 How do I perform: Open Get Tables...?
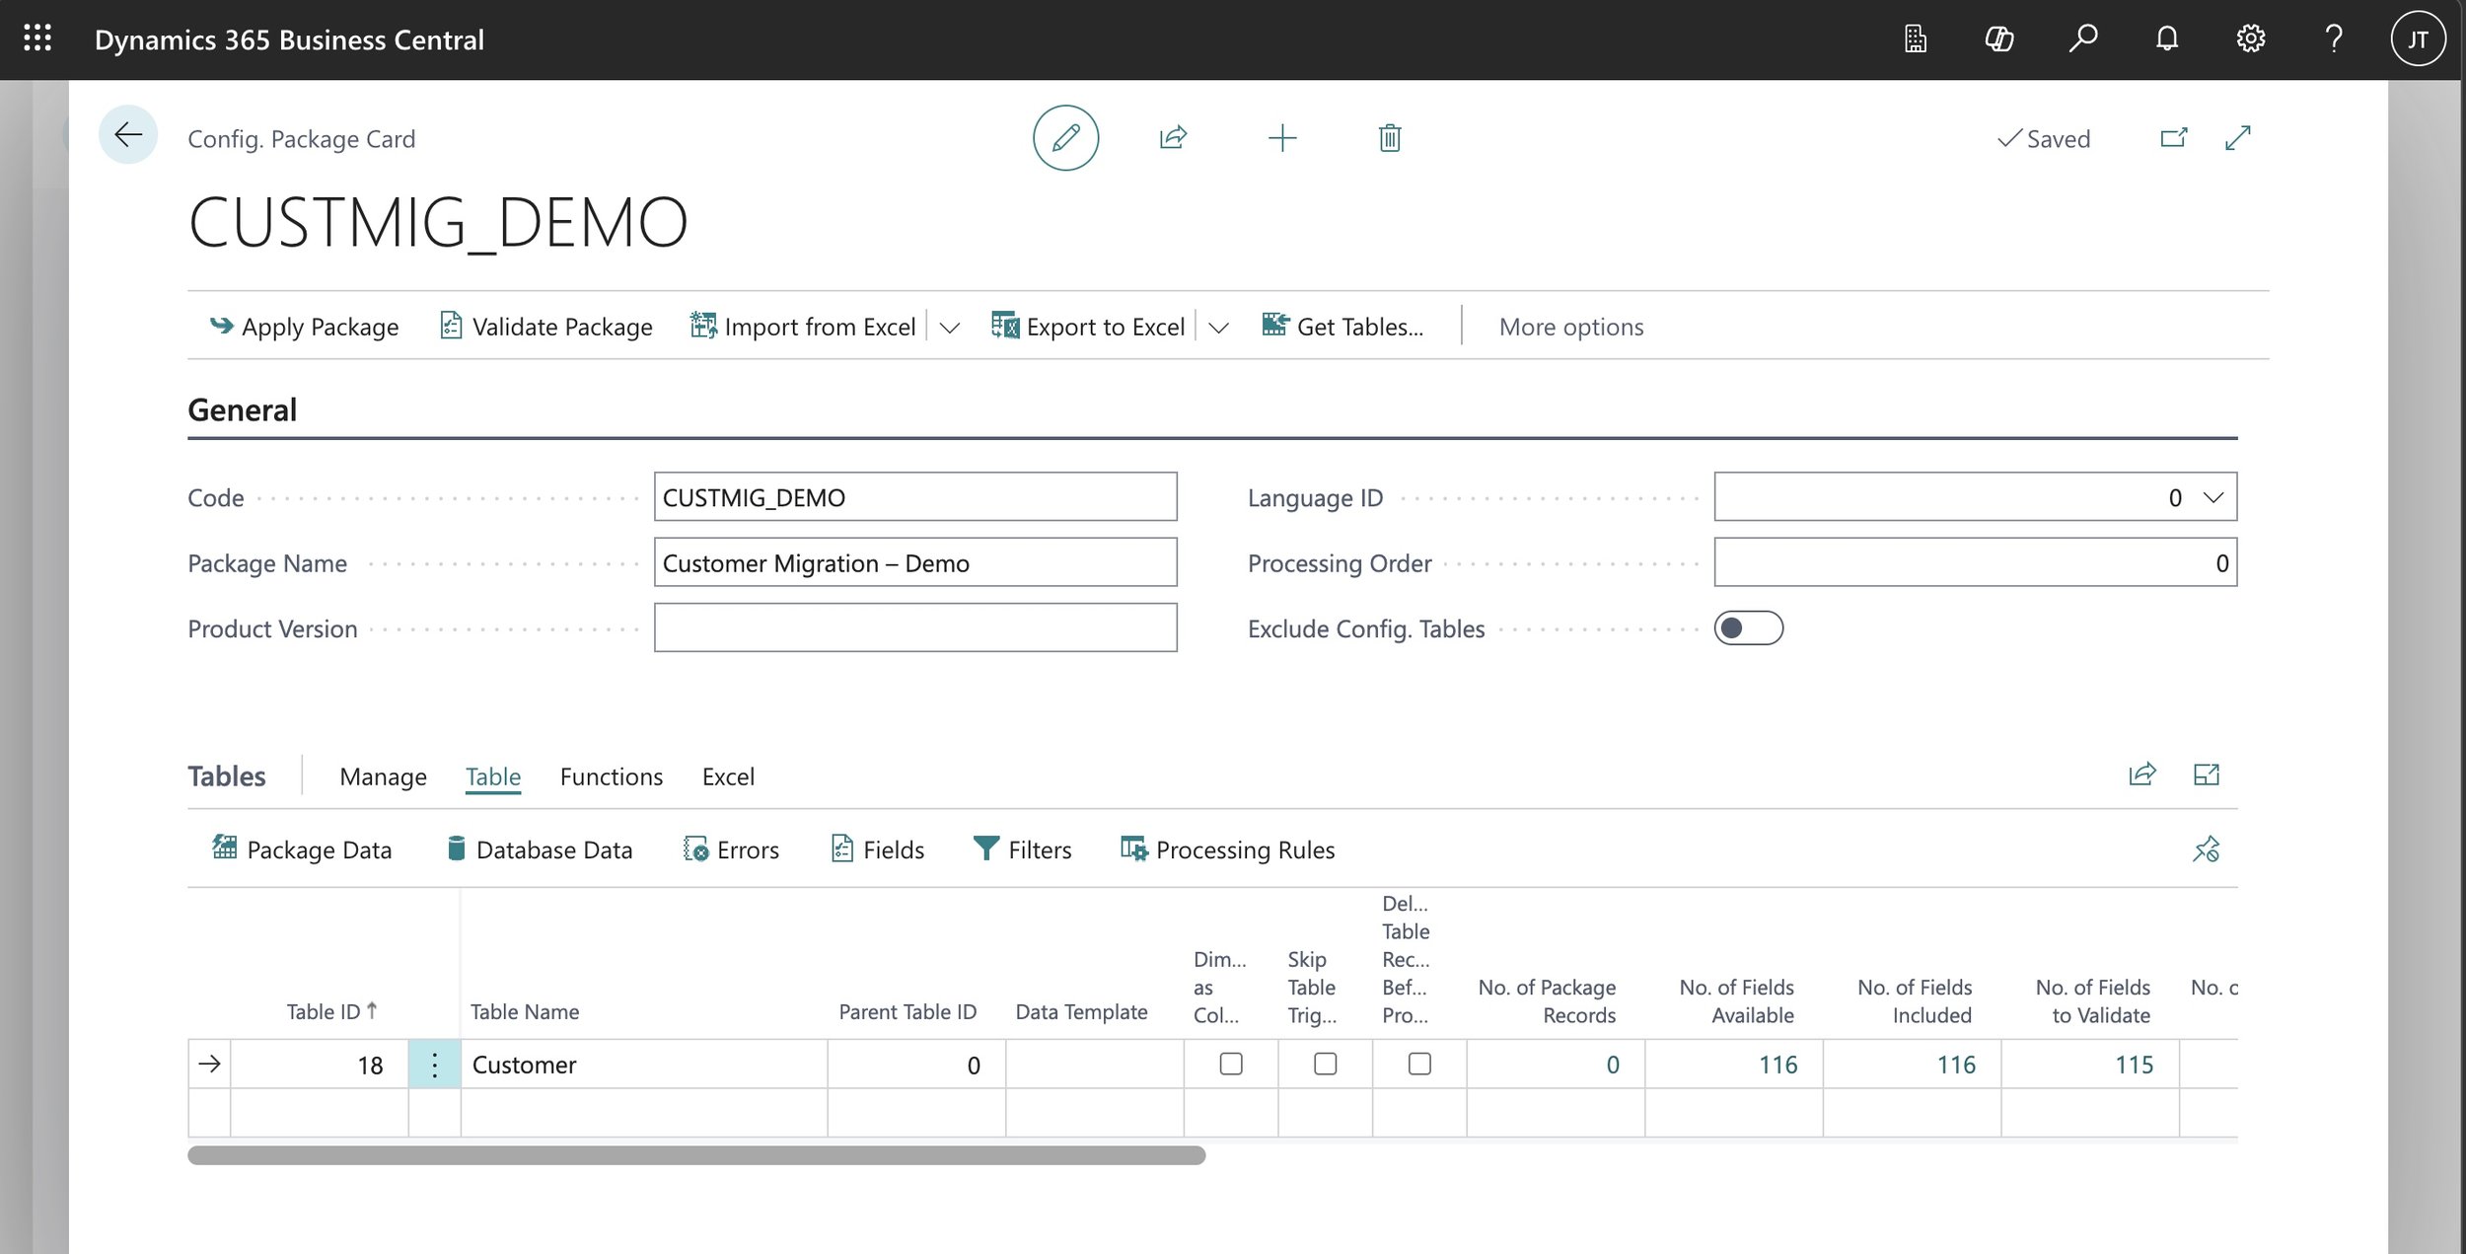pyautogui.click(x=1342, y=327)
